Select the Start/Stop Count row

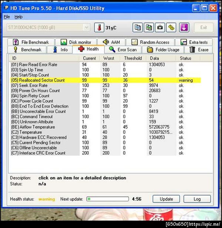click(105, 75)
